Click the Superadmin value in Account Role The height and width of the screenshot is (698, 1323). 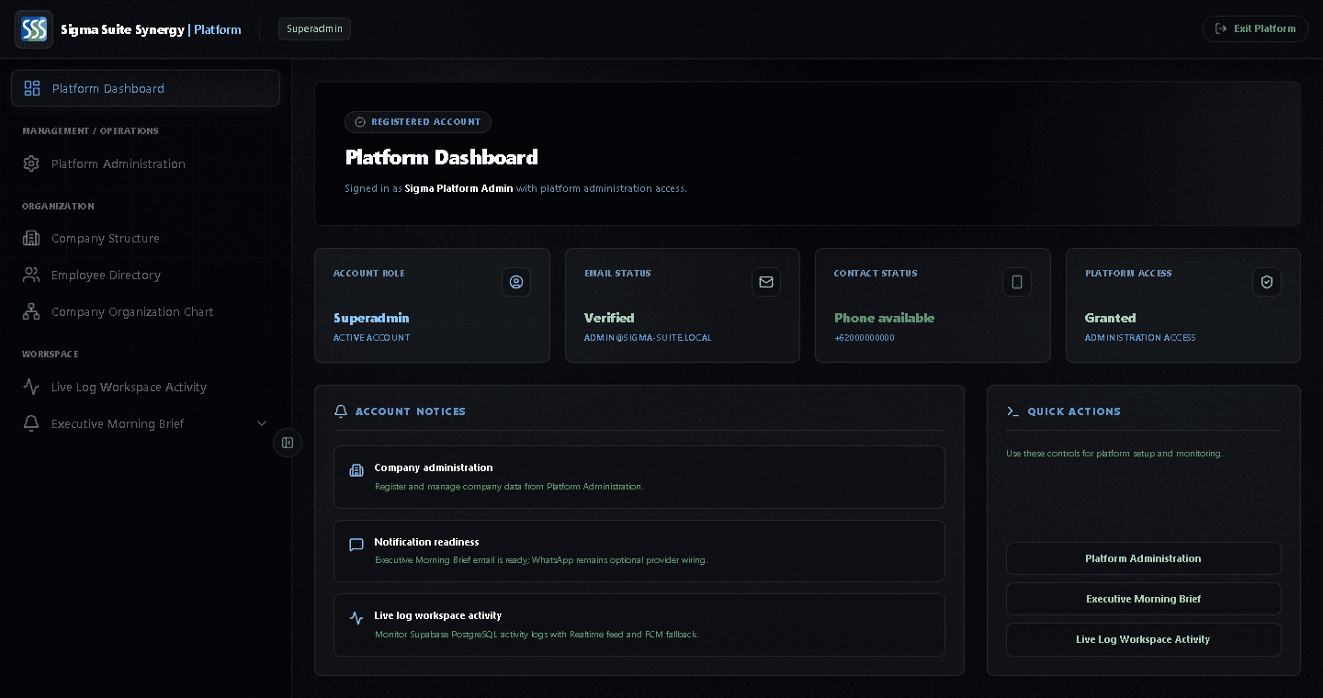tap(371, 318)
